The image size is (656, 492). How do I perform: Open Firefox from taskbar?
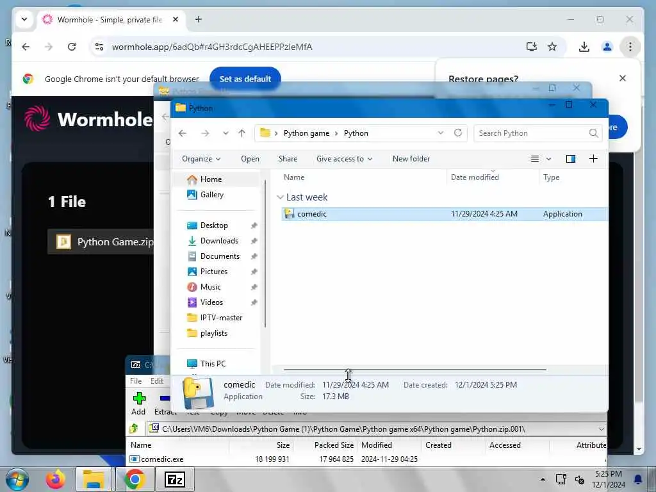(55, 479)
